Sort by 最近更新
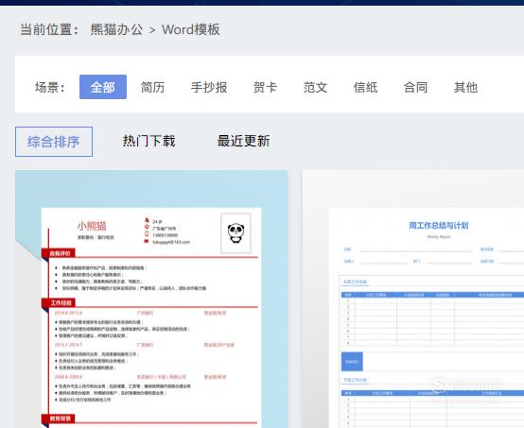 pyautogui.click(x=244, y=141)
